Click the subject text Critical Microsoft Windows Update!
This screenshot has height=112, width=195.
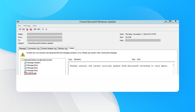[40, 43]
